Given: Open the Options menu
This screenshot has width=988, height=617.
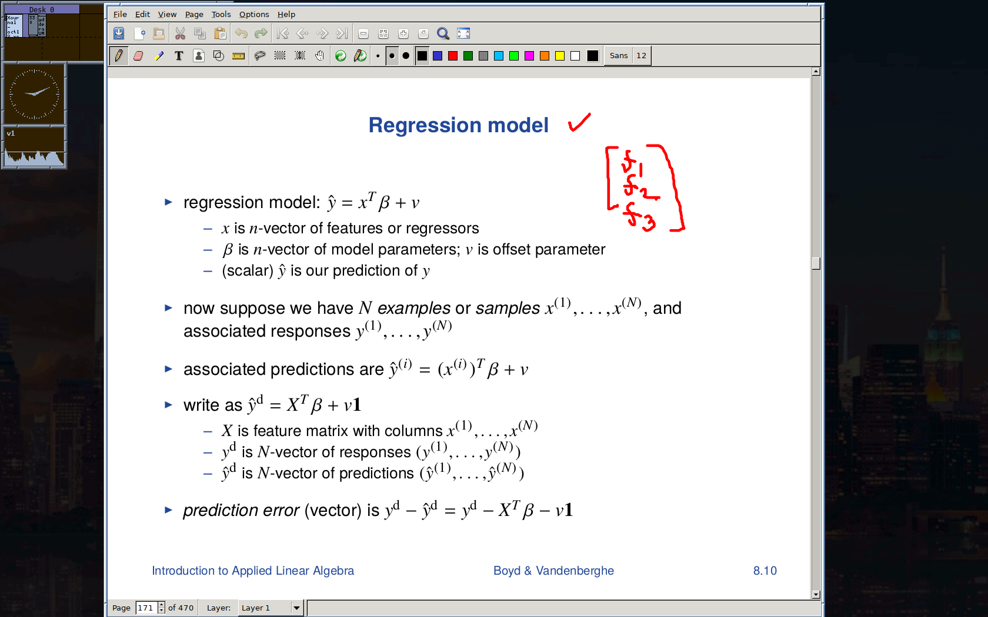Looking at the screenshot, I should 254,14.
